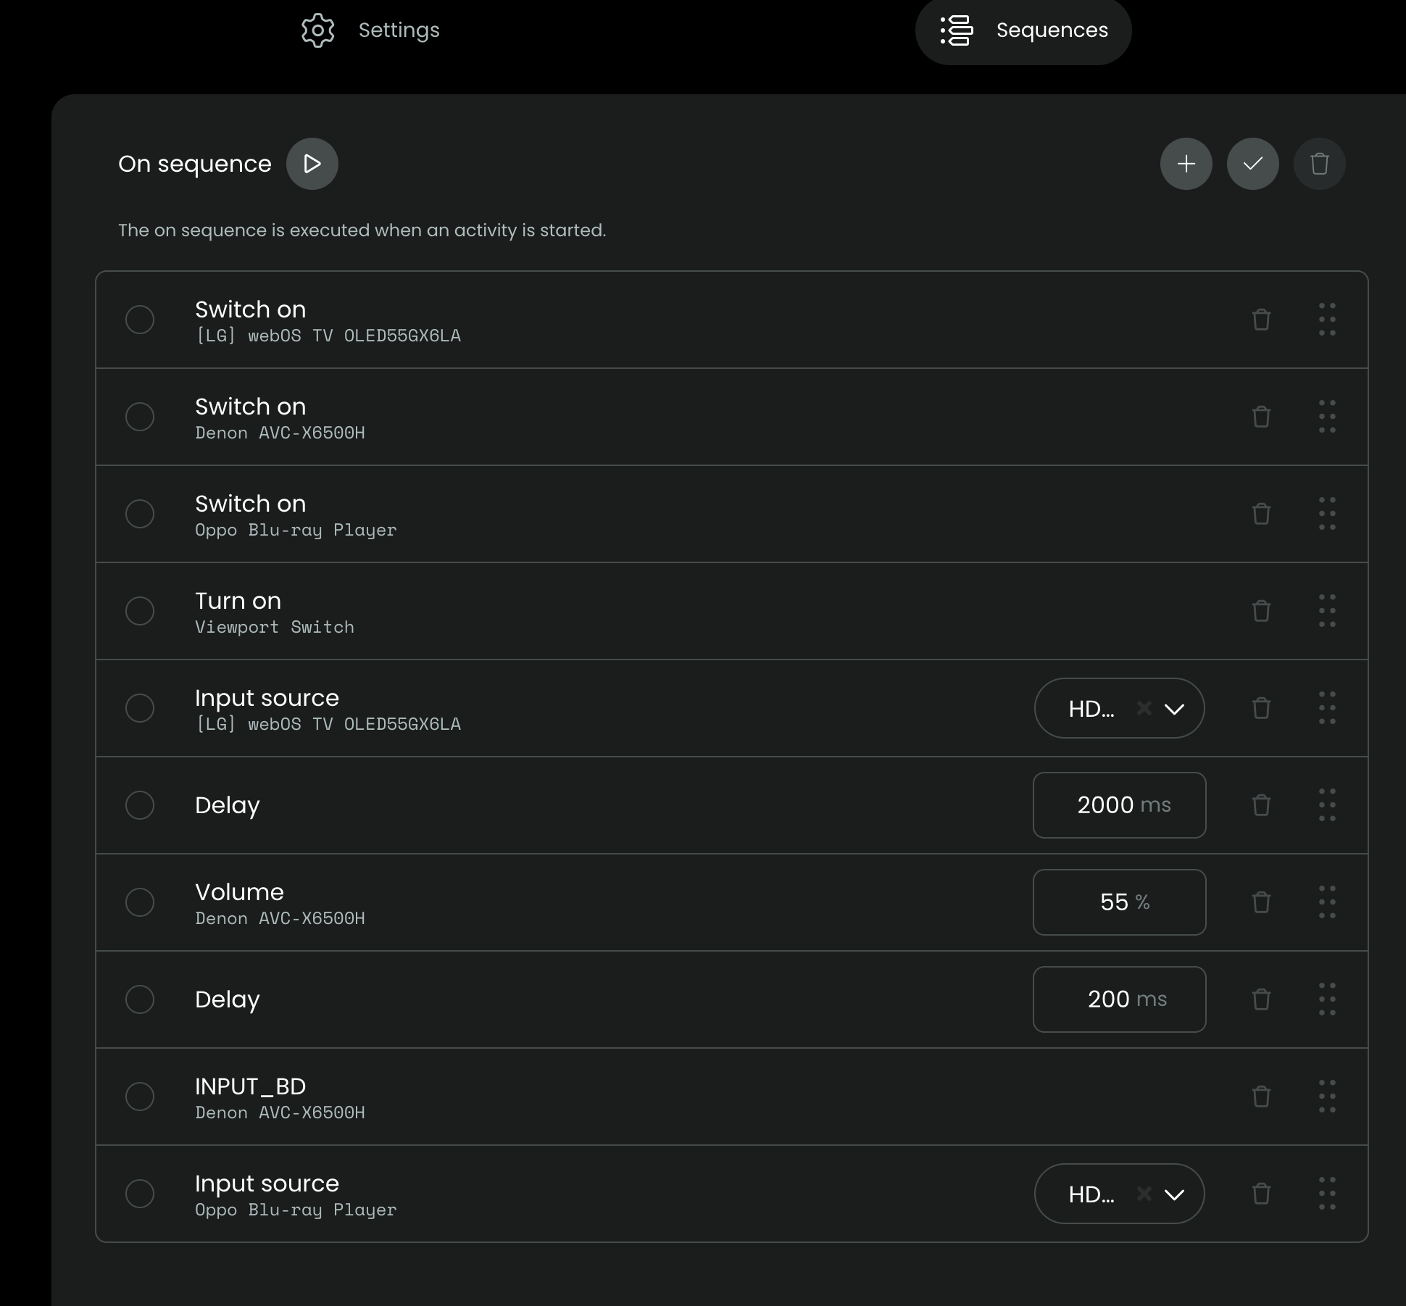Delete the Turn on Viewport Switch step
The height and width of the screenshot is (1306, 1406).
point(1261,611)
